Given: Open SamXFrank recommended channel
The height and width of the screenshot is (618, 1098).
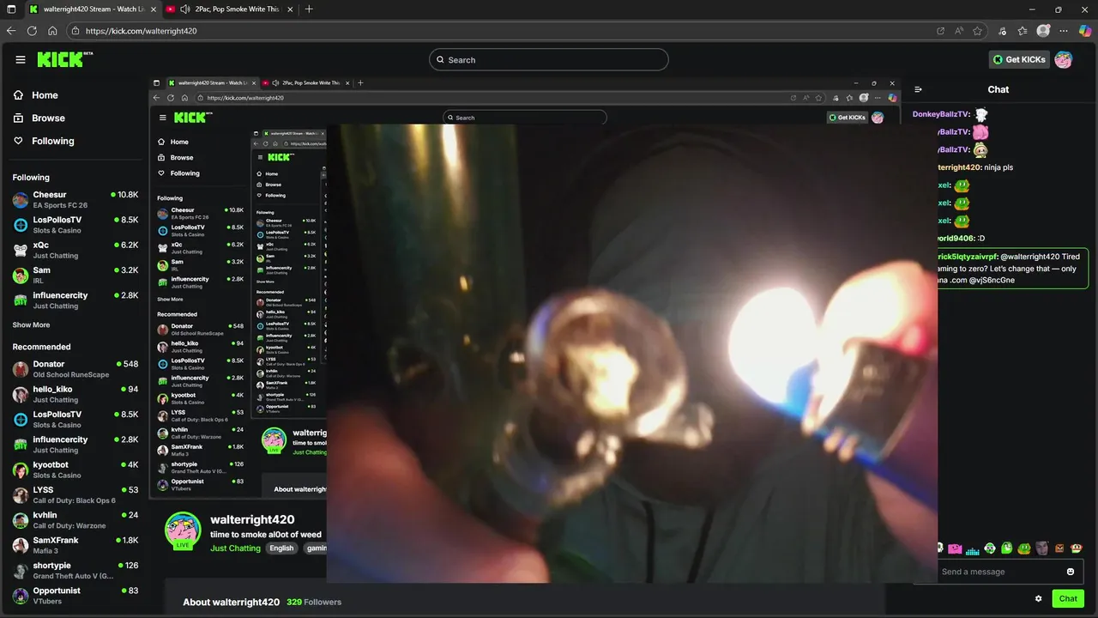Looking at the screenshot, I should coord(75,545).
